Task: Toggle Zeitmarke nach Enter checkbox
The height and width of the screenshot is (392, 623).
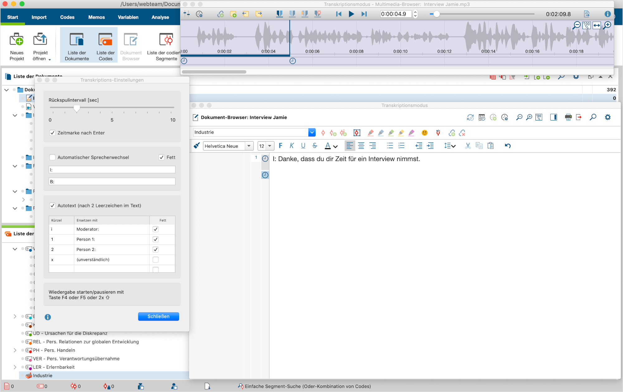Action: coord(53,133)
